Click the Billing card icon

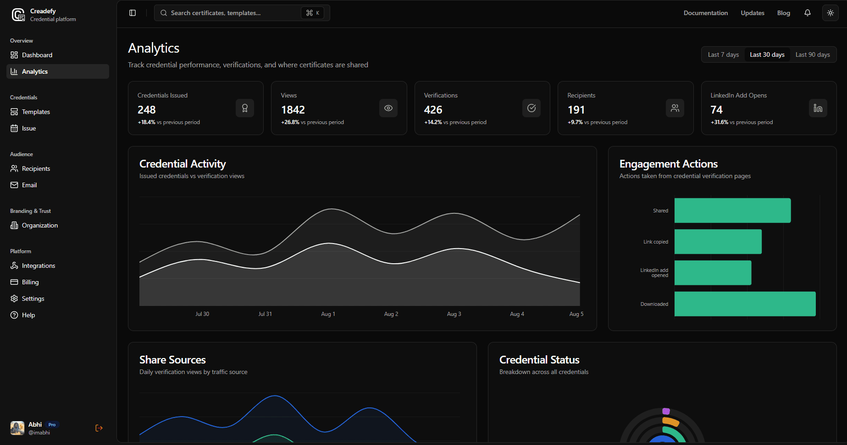pyautogui.click(x=14, y=282)
